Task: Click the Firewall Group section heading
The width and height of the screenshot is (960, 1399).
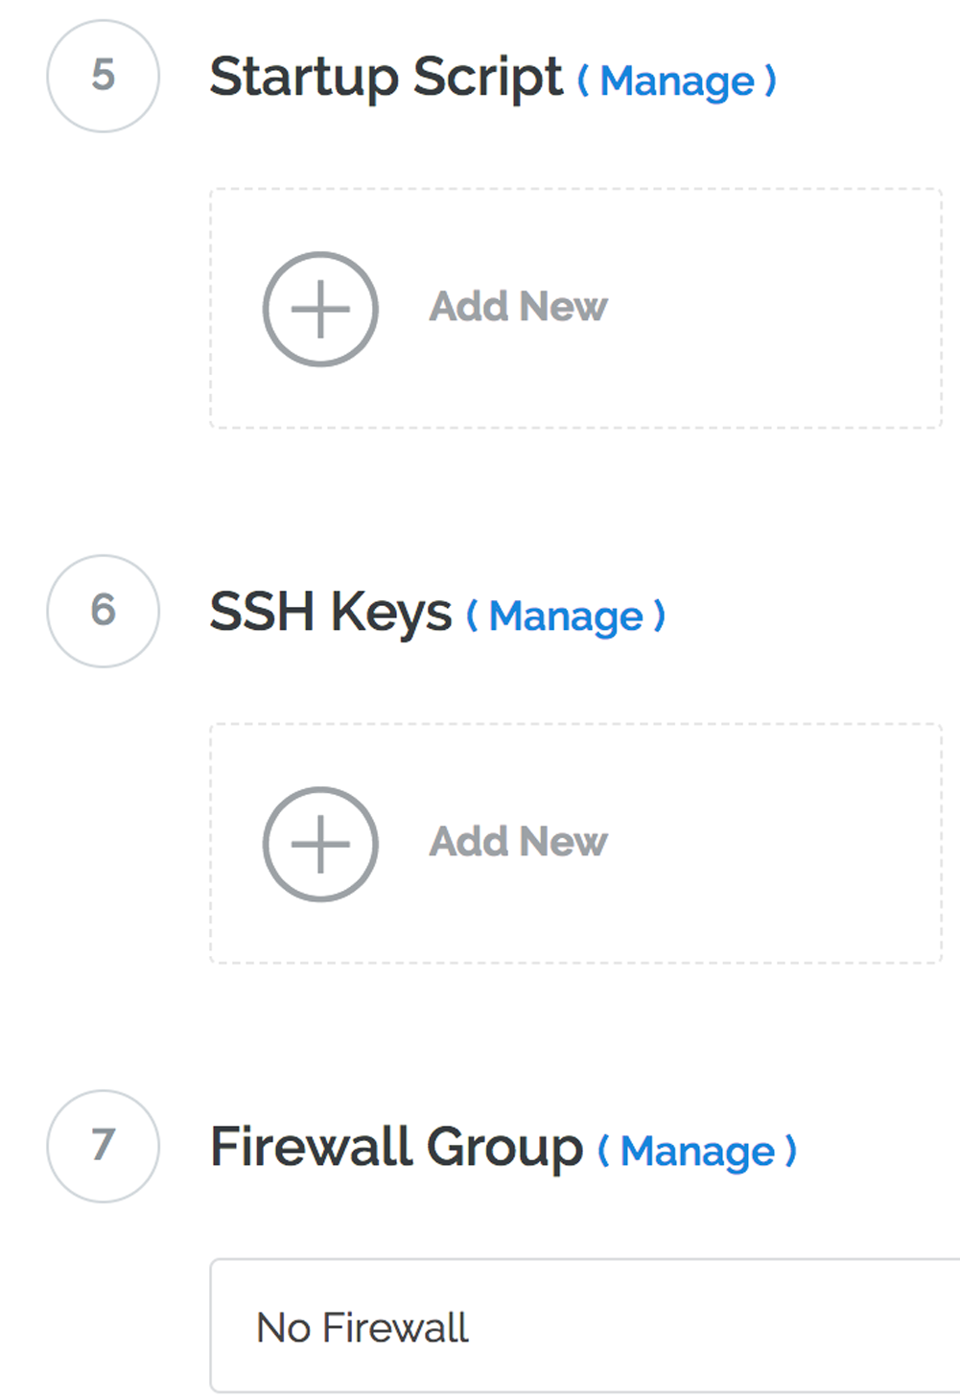Action: point(396,1147)
